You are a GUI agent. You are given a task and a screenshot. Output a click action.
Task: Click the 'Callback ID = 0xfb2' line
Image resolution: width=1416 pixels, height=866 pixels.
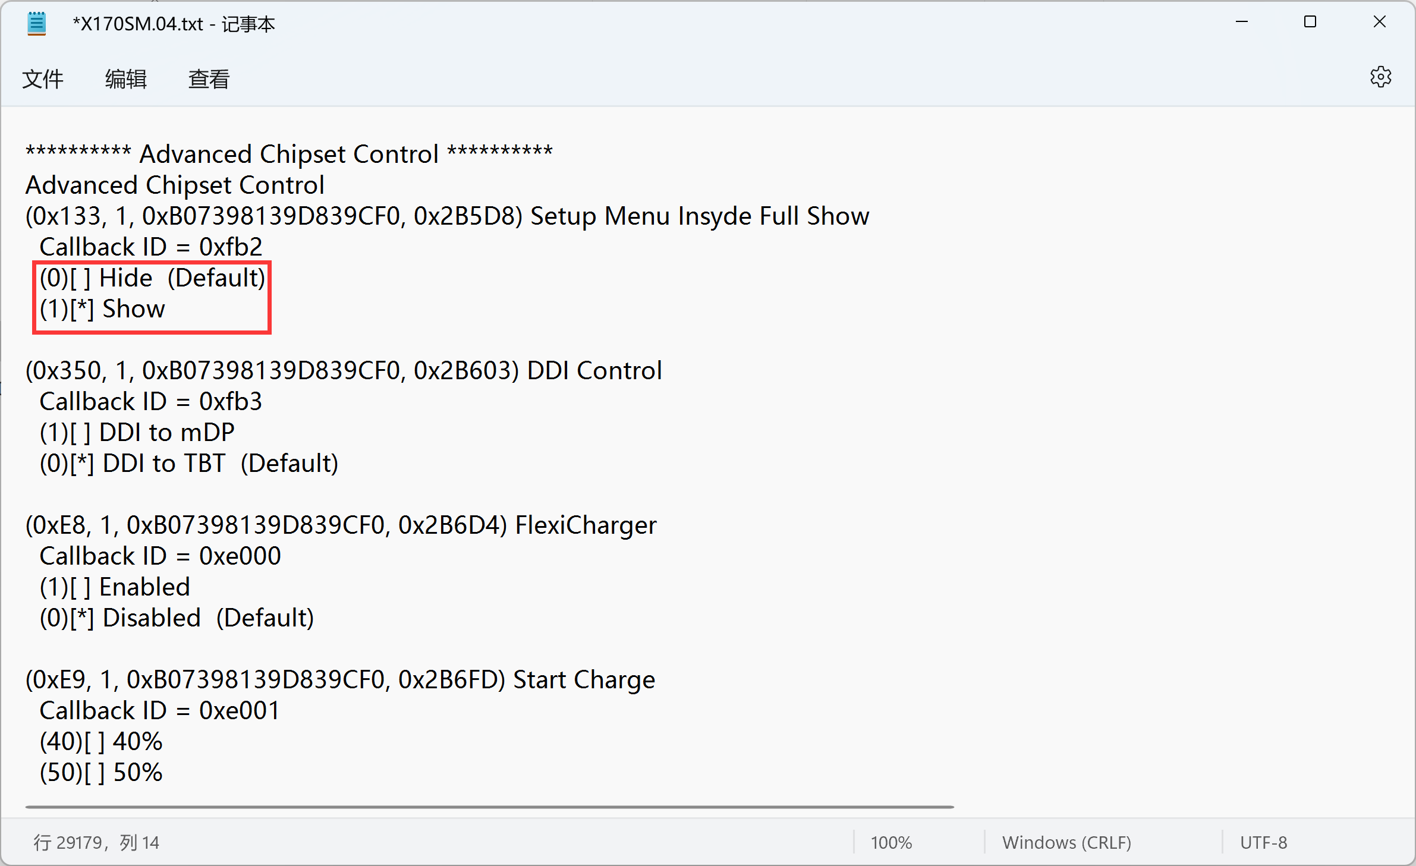[151, 247]
